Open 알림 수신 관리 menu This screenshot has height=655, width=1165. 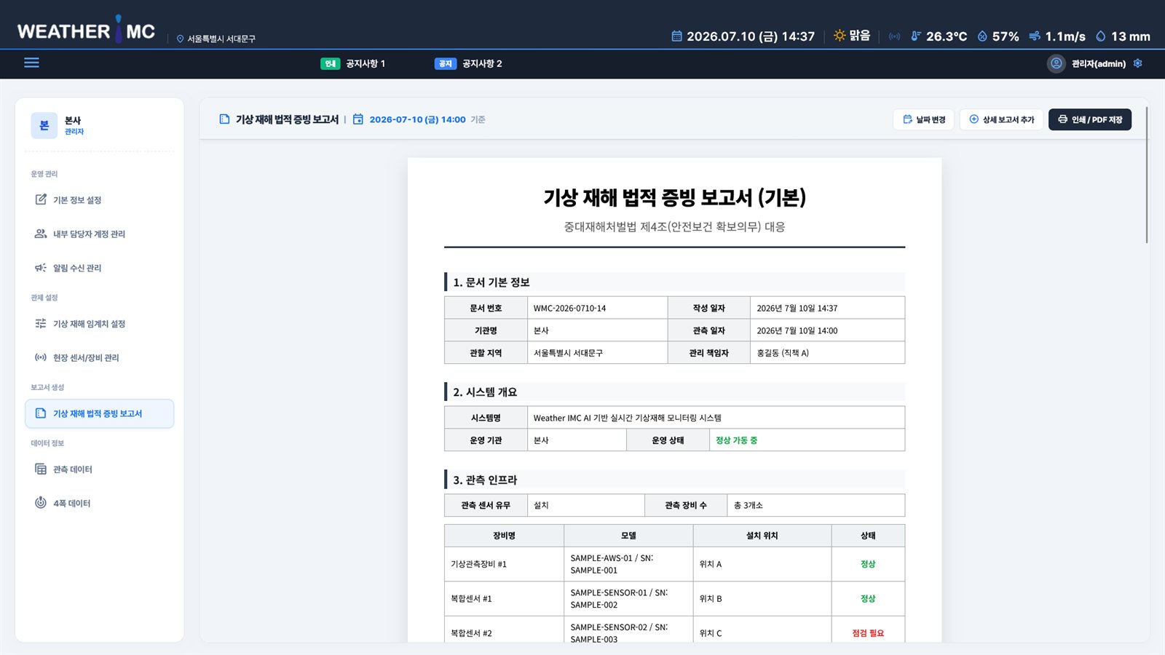(x=100, y=268)
